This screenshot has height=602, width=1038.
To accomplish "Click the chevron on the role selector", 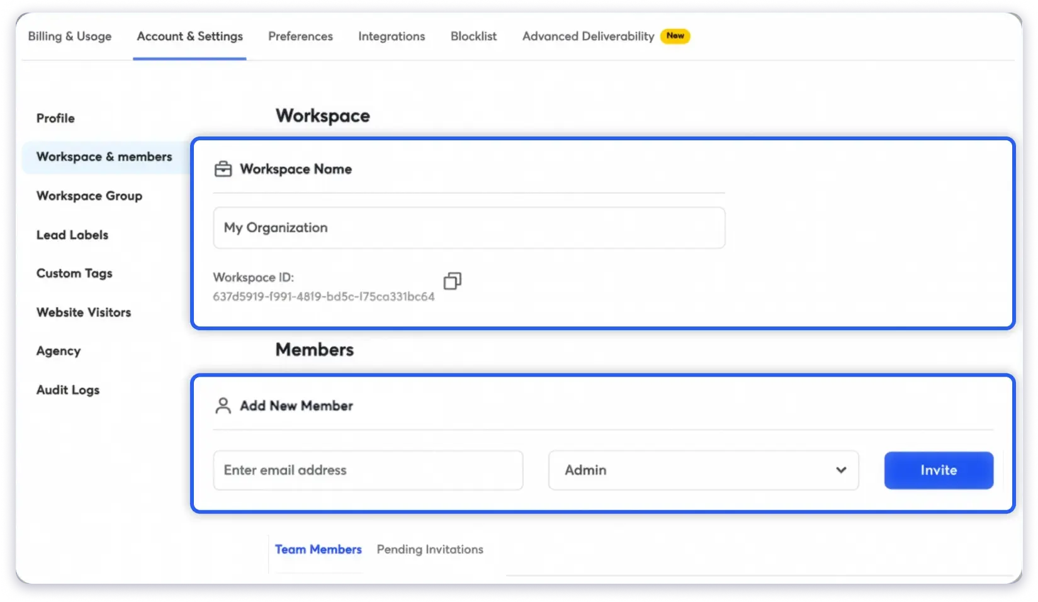I will pyautogui.click(x=842, y=470).
